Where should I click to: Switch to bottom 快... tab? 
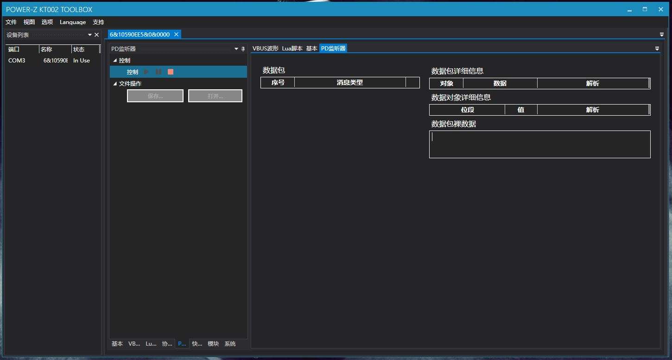197,344
